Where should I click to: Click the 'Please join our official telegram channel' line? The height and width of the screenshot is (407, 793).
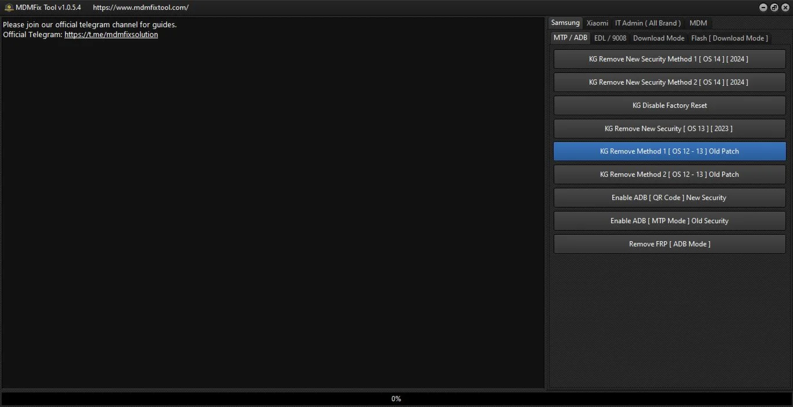89,25
